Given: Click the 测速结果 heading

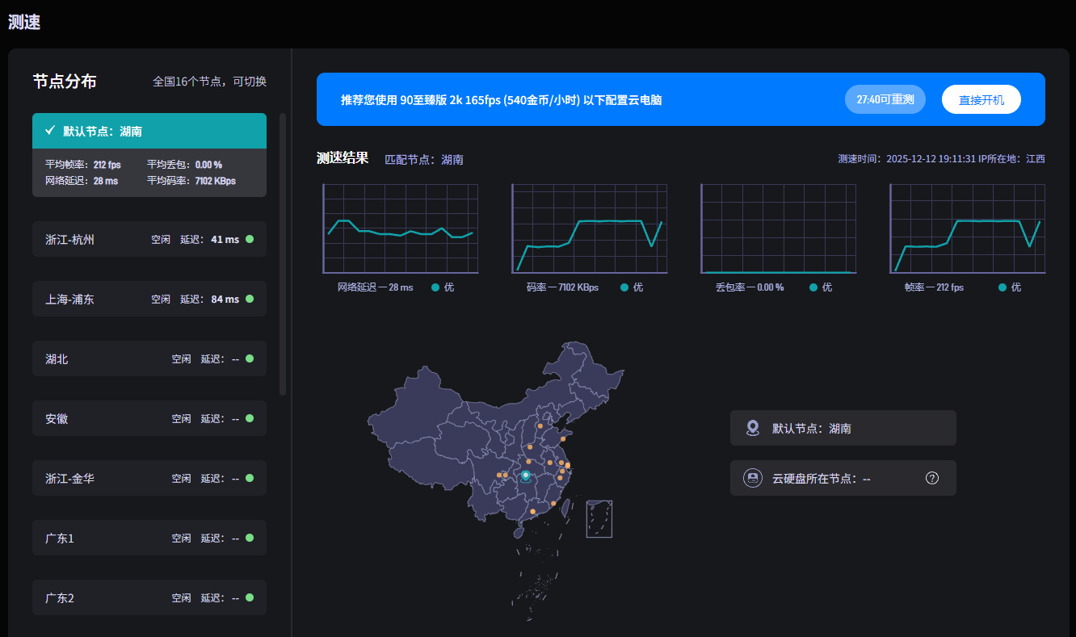Looking at the screenshot, I should click(x=343, y=158).
